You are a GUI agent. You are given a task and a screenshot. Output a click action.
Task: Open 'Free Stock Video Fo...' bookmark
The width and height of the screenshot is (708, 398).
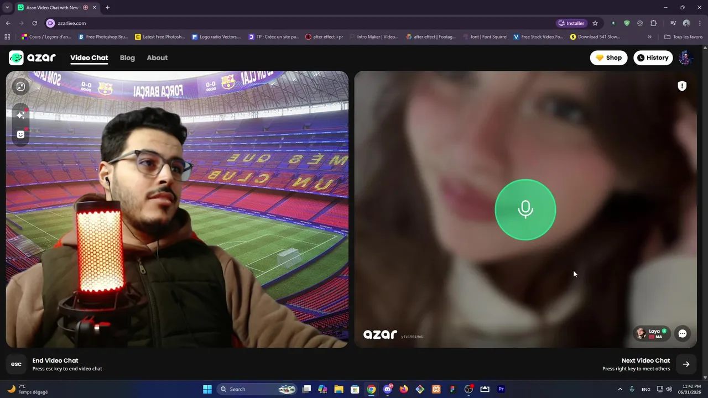(539, 37)
